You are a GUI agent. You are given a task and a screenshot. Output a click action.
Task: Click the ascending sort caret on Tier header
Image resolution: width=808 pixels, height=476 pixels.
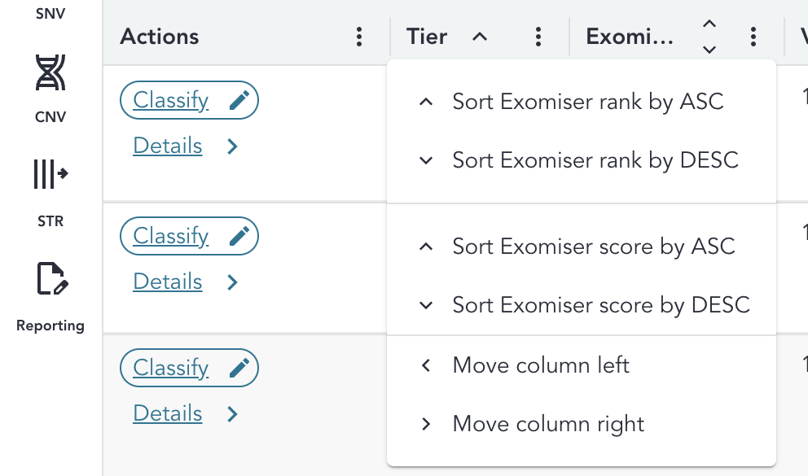click(x=480, y=36)
